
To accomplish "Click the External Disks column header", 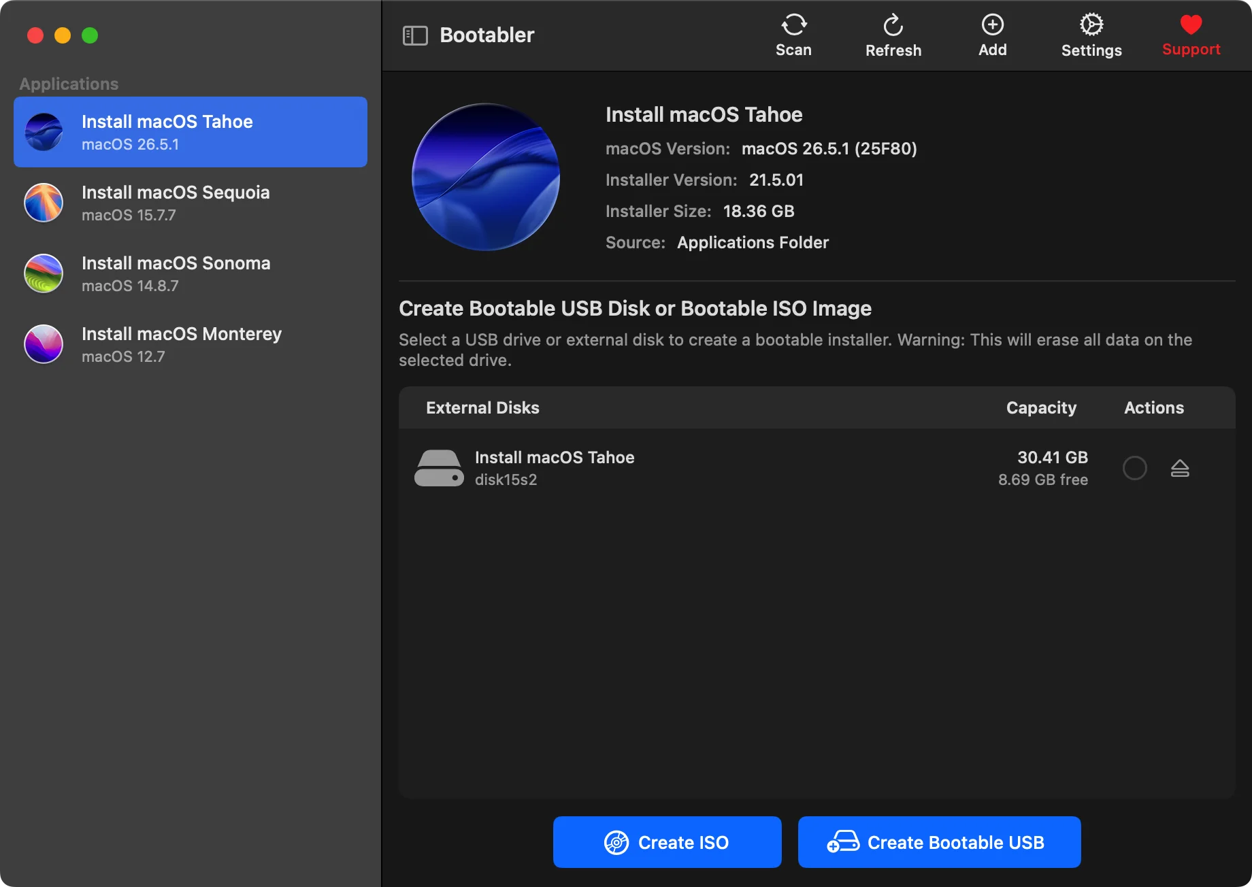I will tap(482, 407).
